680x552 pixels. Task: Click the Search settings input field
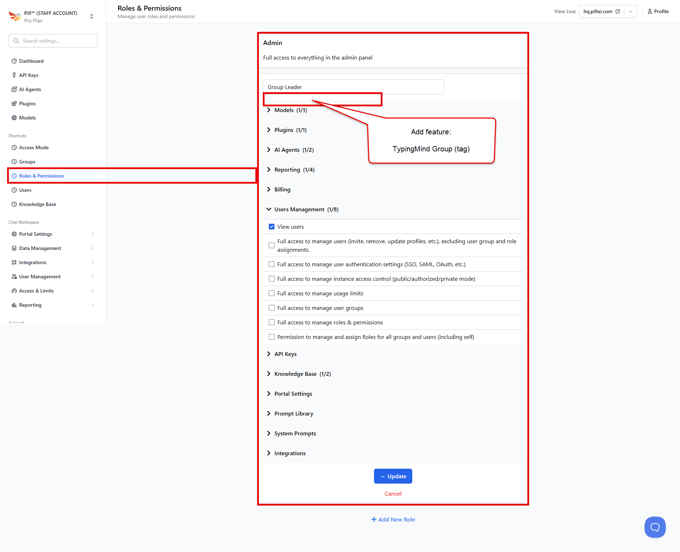[x=53, y=41]
